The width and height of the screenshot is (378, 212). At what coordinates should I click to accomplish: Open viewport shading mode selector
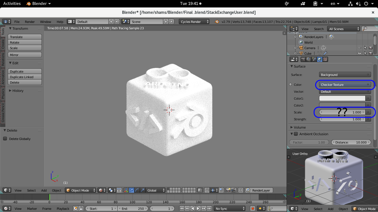click(x=102, y=190)
